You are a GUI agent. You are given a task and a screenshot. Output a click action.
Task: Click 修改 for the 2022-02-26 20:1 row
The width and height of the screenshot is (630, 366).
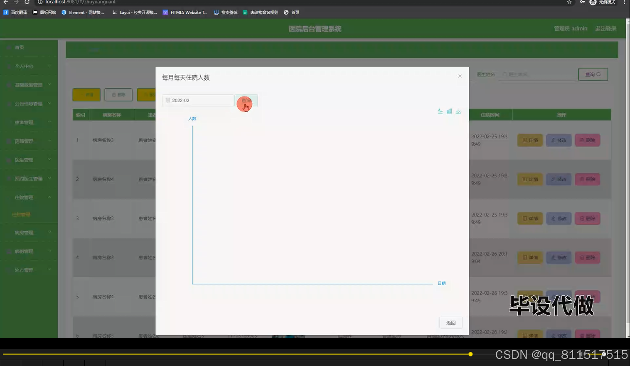(x=559, y=257)
